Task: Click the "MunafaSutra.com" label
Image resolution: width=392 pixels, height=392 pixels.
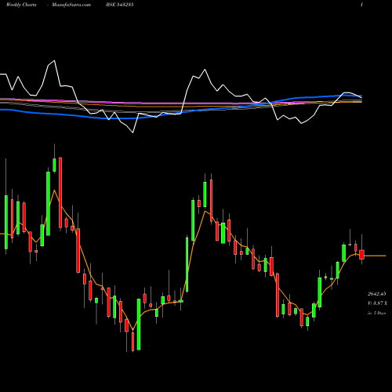Action: (71, 5)
